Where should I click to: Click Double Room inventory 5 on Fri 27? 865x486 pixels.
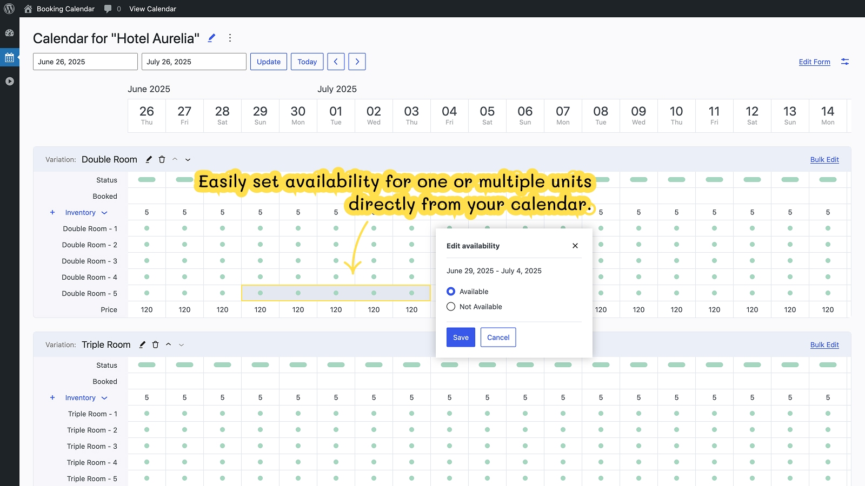(x=184, y=212)
